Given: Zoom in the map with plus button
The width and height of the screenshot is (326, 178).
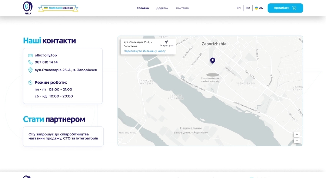Looking at the screenshot, I should coord(297,135).
